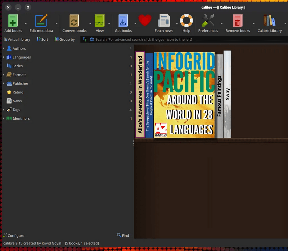288x251 pixels.
Task: Open the Calibre Library bookshelf icon
Action: point(270,21)
